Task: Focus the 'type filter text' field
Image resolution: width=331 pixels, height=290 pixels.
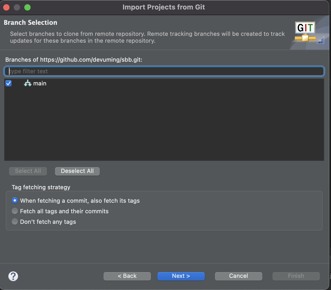Action: pos(164,71)
